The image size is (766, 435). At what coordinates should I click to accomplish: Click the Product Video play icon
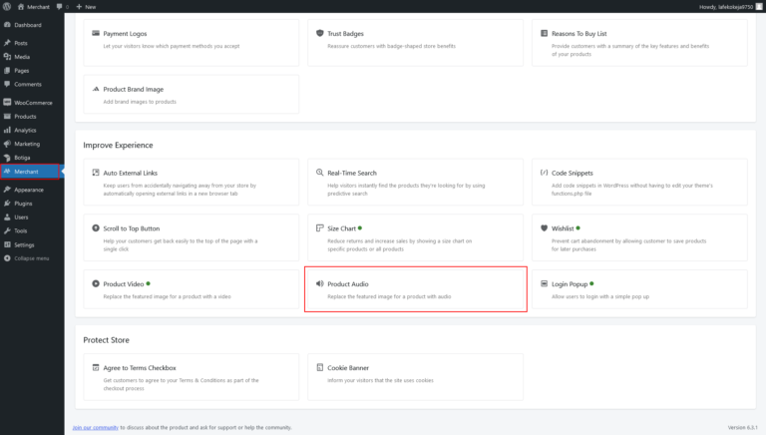pyautogui.click(x=96, y=283)
